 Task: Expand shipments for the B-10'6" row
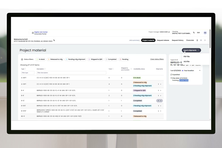[x=159, y=106]
